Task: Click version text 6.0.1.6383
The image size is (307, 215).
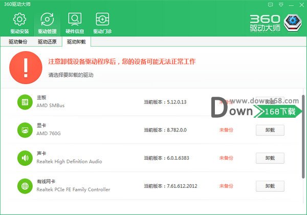Action: tap(178, 158)
